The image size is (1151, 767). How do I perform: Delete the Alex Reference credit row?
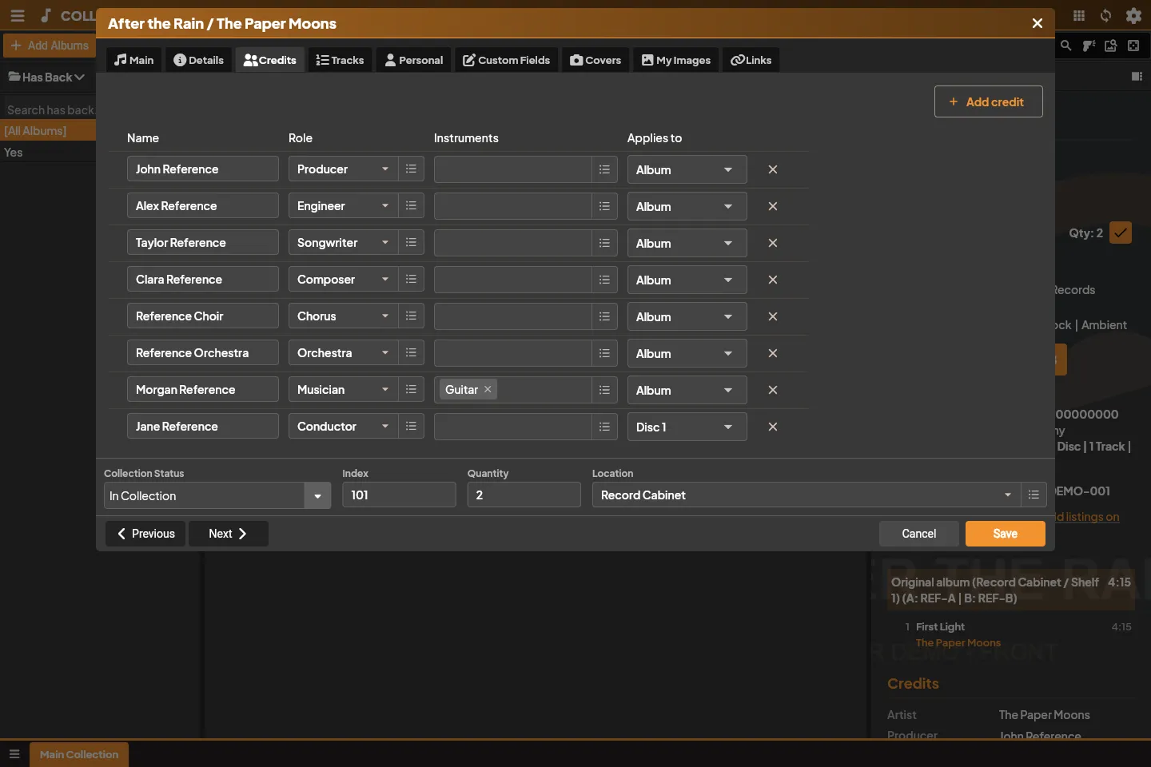773,206
